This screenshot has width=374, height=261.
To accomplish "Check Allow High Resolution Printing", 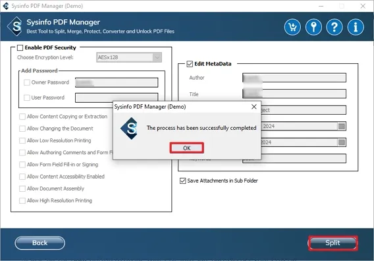I will pos(22,200).
